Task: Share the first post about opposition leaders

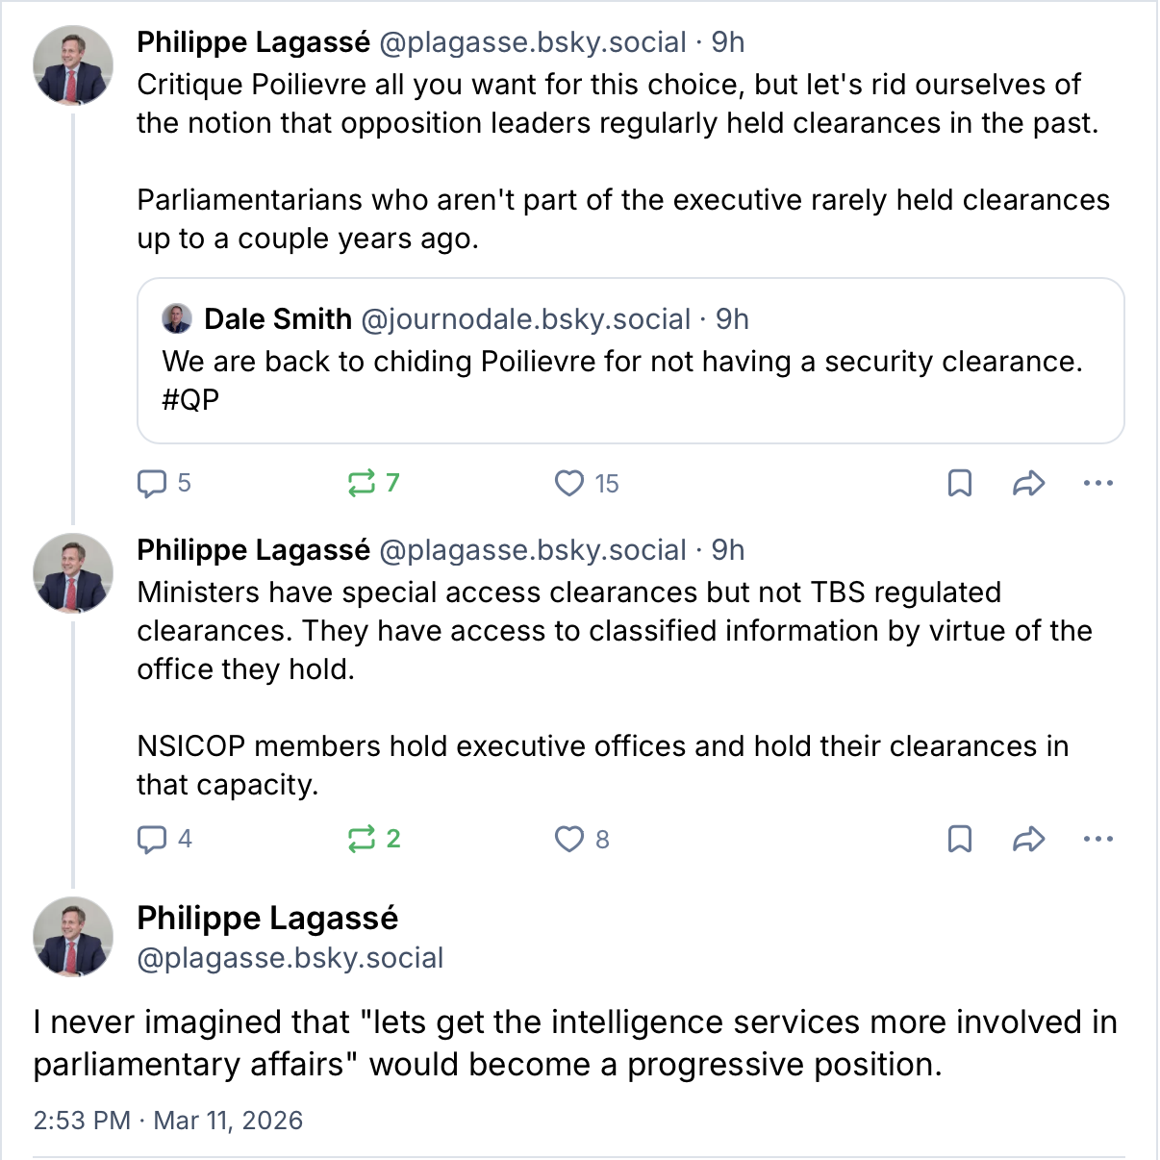Action: [1028, 483]
